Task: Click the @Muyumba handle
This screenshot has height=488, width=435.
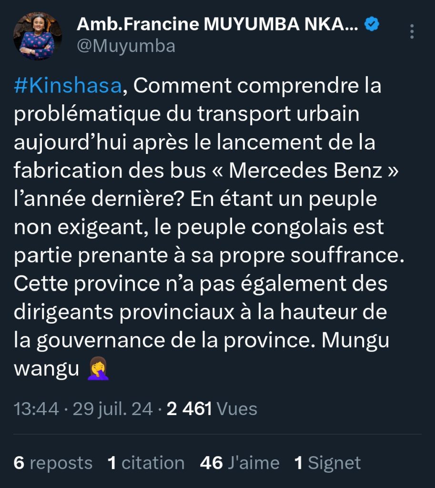Action: click(x=126, y=46)
